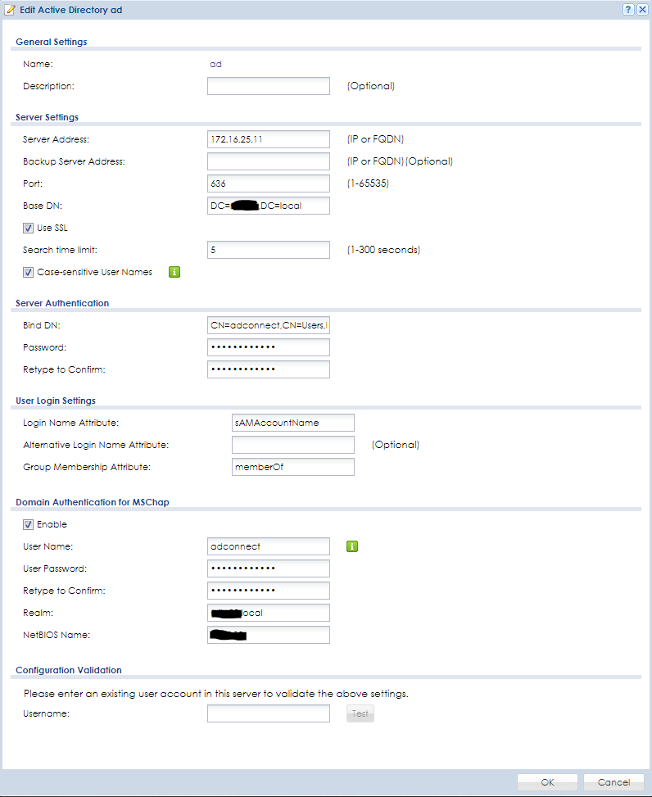
Task: Click MSChap User Name field
Action: point(269,546)
